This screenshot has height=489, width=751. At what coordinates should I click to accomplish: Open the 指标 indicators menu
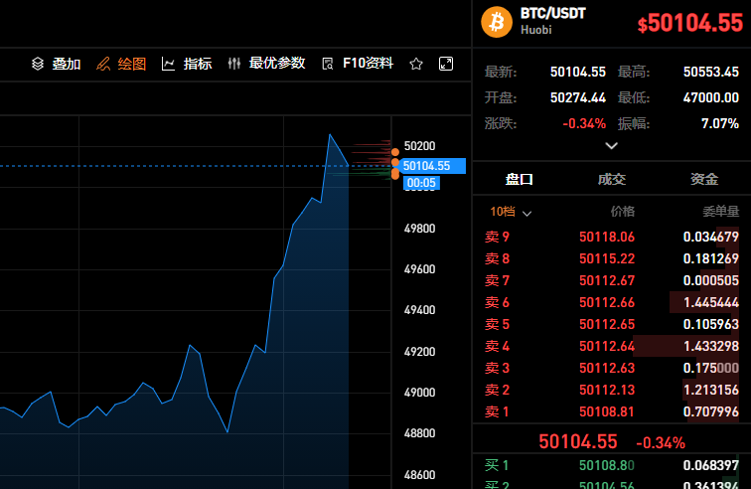[187, 64]
